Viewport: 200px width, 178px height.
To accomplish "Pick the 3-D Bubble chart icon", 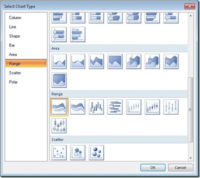I will (x=96, y=153).
